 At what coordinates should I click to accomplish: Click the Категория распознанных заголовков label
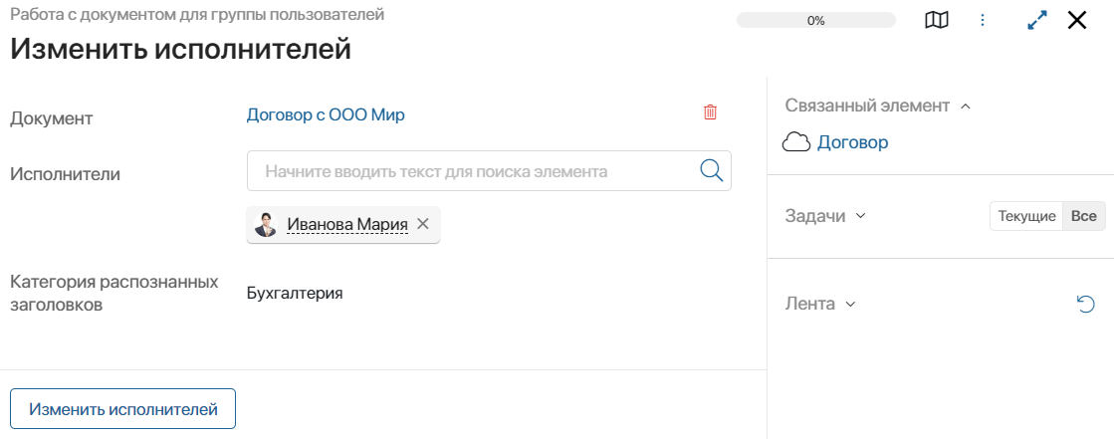click(x=113, y=294)
